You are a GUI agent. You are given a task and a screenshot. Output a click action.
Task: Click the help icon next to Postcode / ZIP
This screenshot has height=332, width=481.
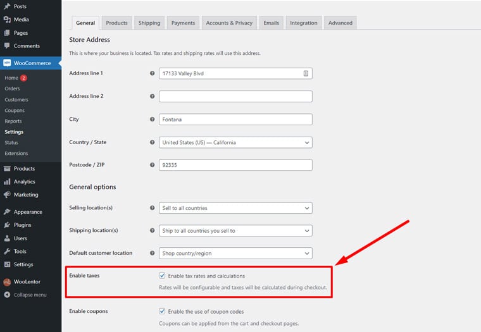152,165
